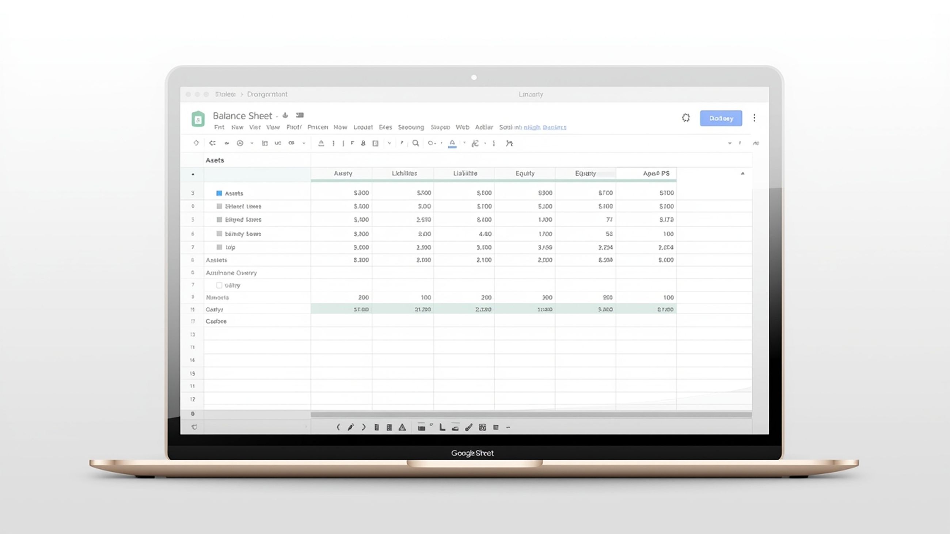Click the horizontal scrollbar under the grid
The height and width of the screenshot is (534, 950).
pos(531,415)
